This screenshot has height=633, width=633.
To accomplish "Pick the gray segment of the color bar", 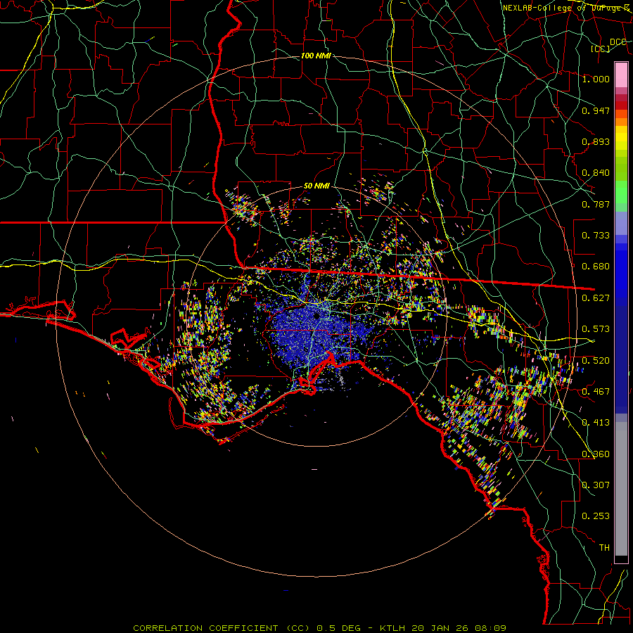I will pyautogui.click(x=621, y=489).
